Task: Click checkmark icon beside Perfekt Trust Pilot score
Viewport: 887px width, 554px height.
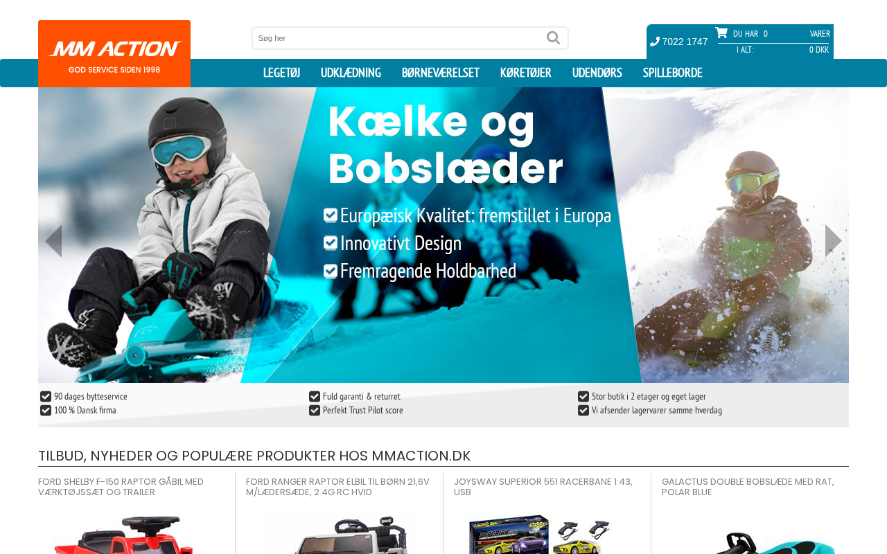Action: coord(315,411)
